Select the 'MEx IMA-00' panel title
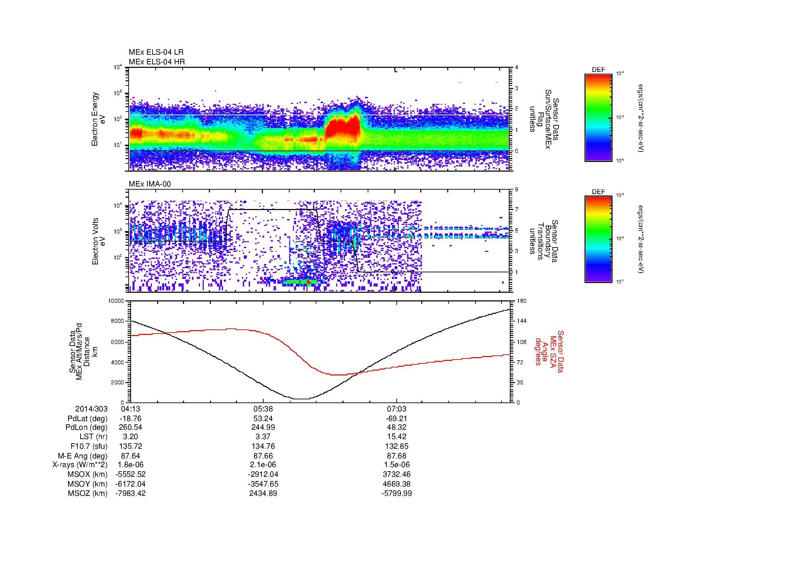Viewport: 809px width, 572px height. 150,184
